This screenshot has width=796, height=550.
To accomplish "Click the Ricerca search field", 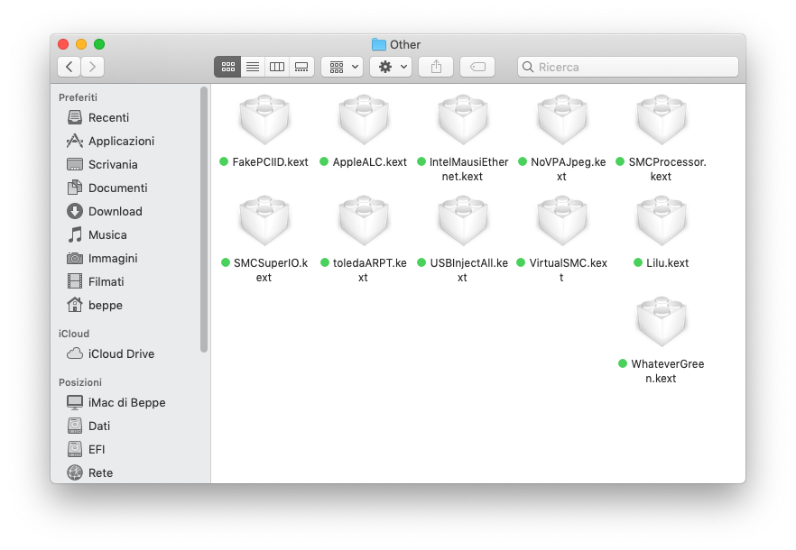I will (x=628, y=67).
